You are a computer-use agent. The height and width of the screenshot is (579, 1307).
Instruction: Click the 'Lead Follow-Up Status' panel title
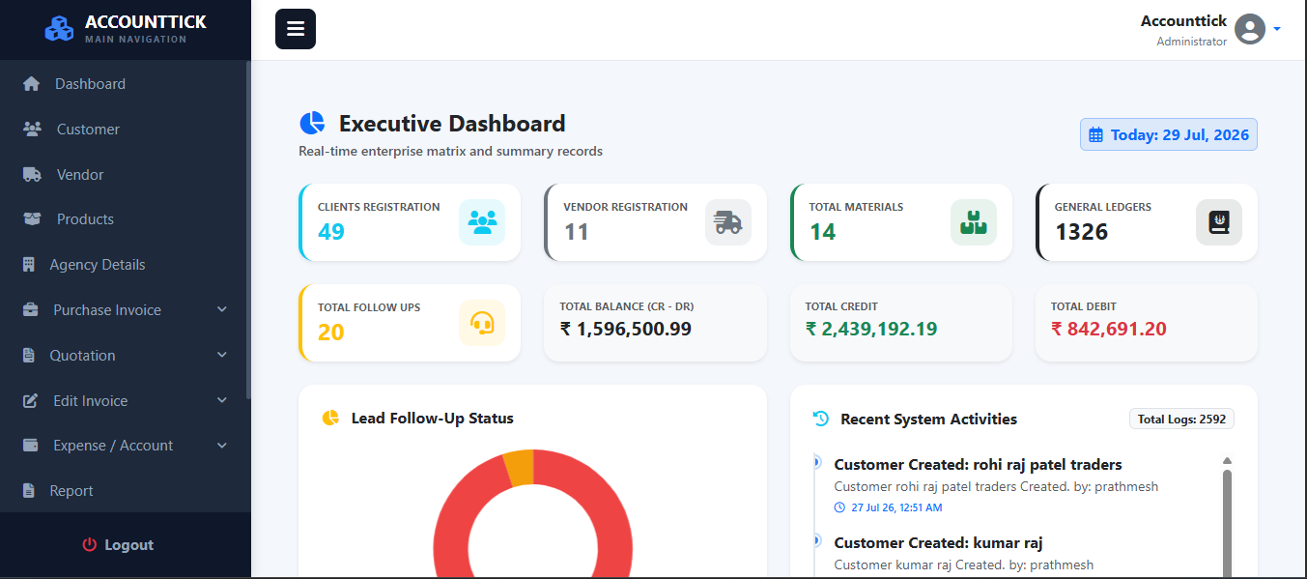tap(433, 419)
